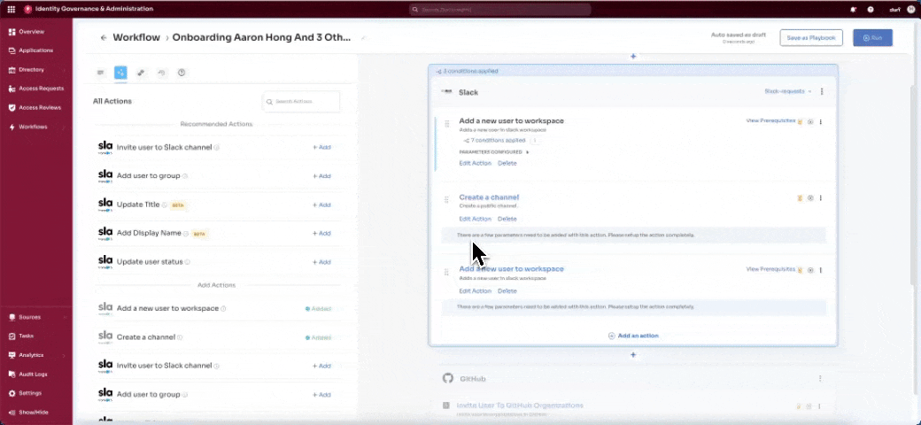Click info icon beside Add Display Name
921x425 pixels.
(x=186, y=234)
